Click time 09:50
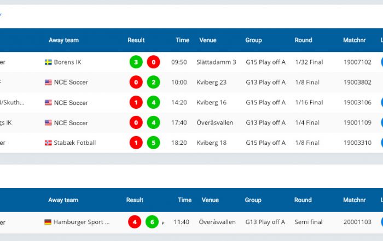Image resolution: width=383 pixels, height=241 pixels. click(x=179, y=62)
